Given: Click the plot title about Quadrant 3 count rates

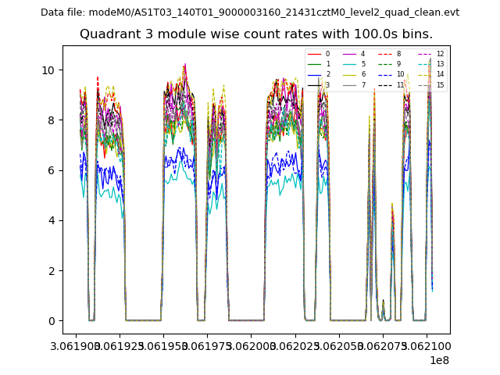Looking at the screenshot, I should [x=256, y=34].
